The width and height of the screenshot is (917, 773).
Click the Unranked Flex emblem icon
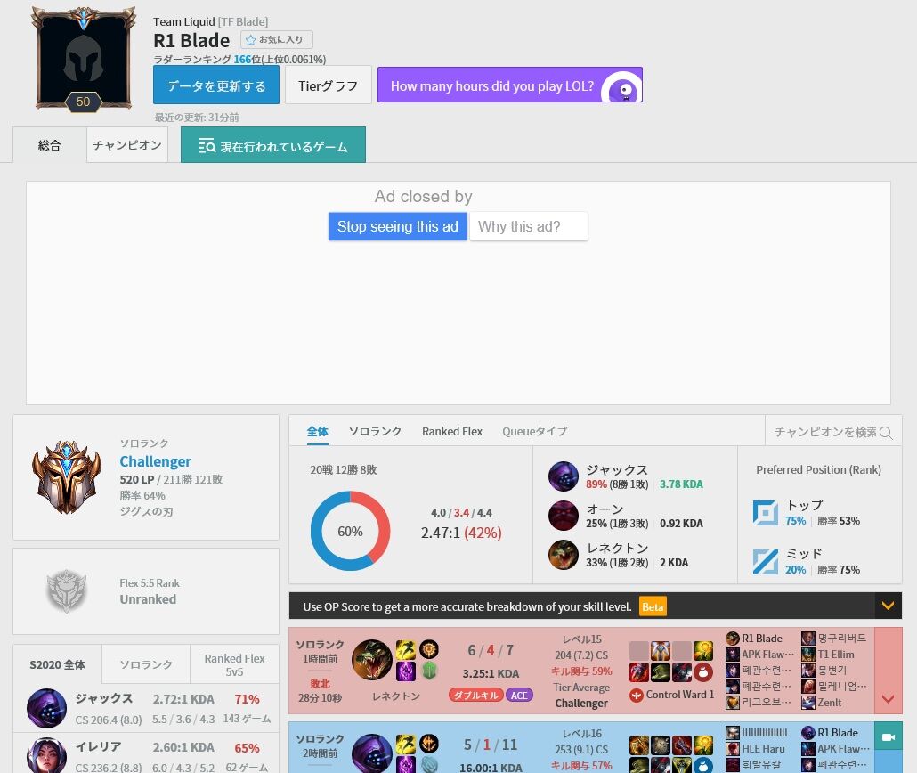point(67,591)
